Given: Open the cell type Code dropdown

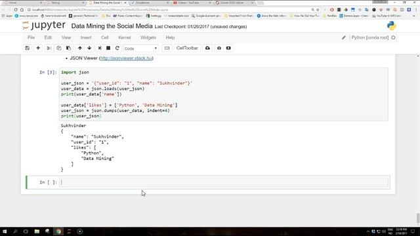Looking at the screenshot, I should tap(140, 49).
